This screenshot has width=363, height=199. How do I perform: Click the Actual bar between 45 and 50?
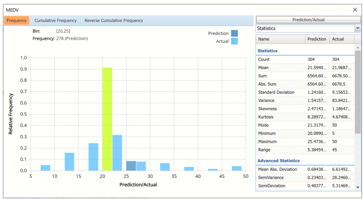click(237, 168)
